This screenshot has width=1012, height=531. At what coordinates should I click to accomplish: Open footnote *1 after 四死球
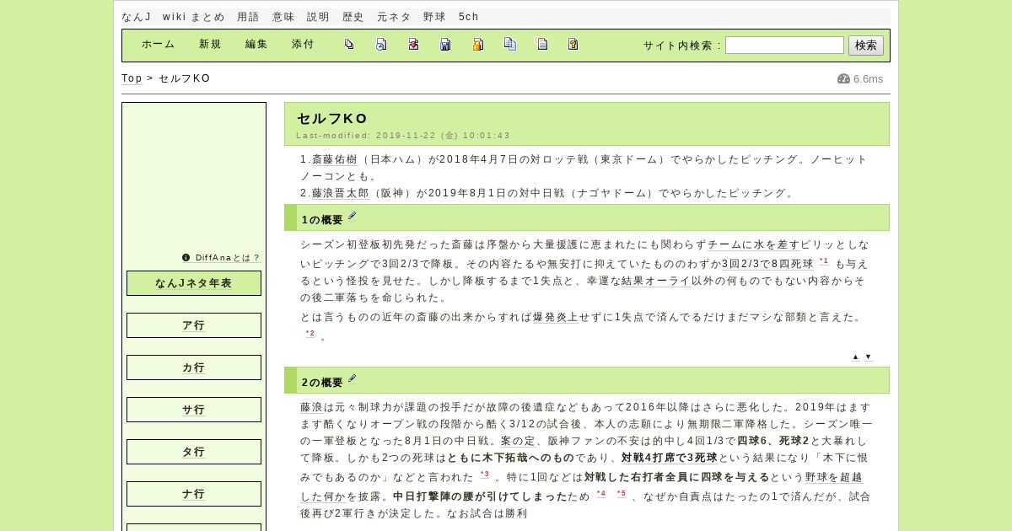pyautogui.click(x=824, y=261)
